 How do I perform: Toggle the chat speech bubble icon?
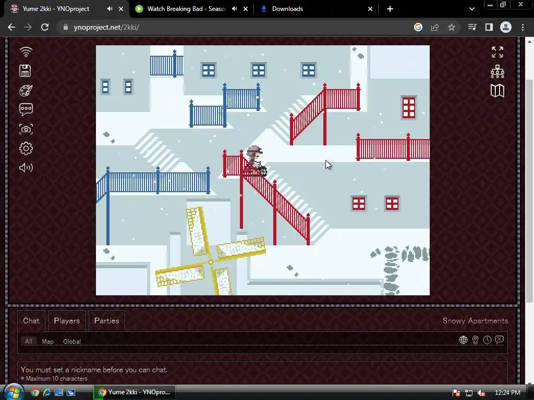[x=26, y=109]
